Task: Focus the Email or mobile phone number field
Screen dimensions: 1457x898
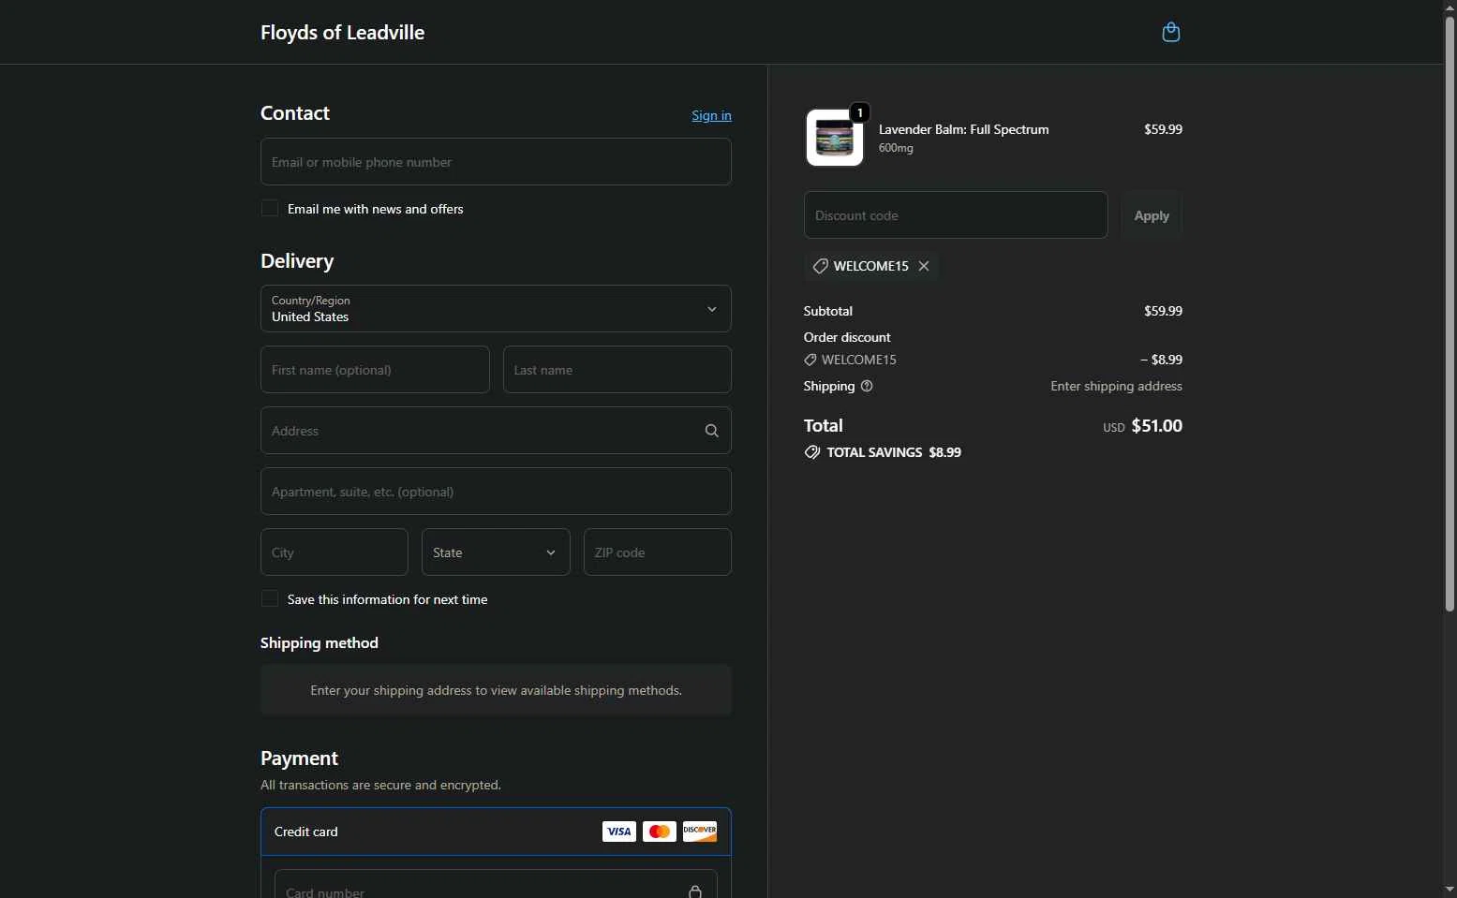Action: click(496, 162)
